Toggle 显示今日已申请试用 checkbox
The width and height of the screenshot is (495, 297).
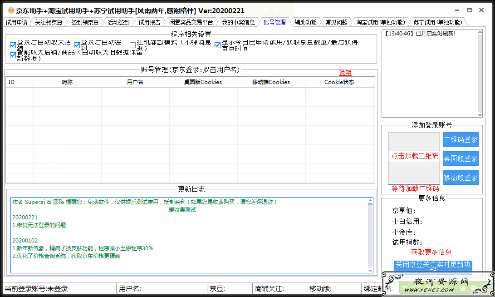217,45
